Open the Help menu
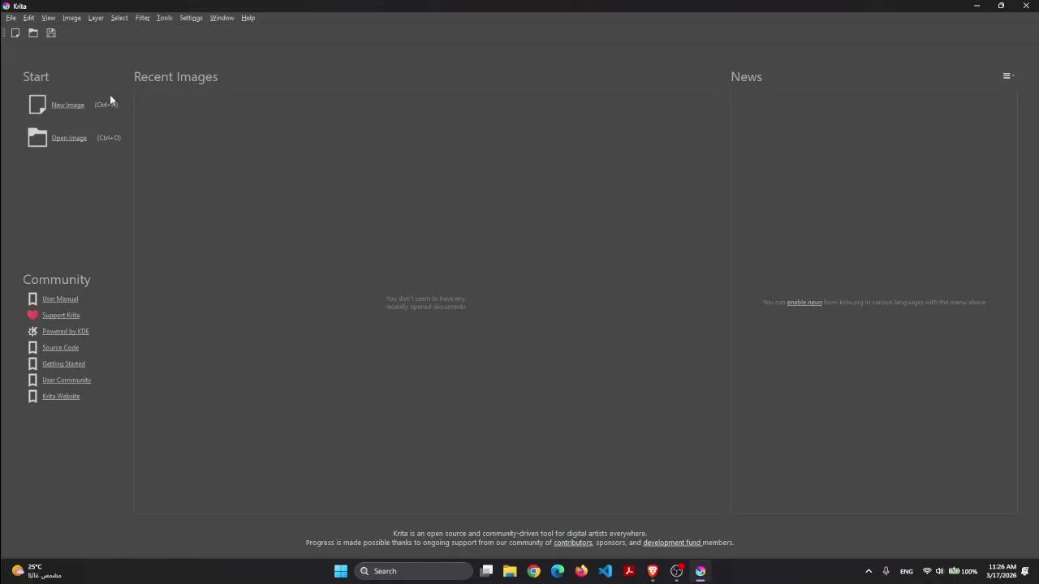The width and height of the screenshot is (1039, 584). coord(248,18)
